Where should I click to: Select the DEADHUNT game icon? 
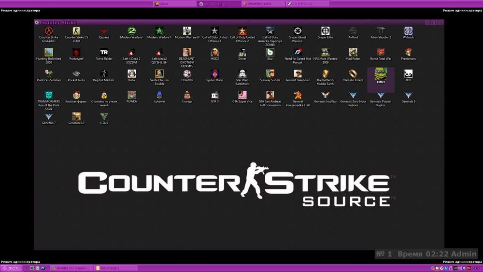[187, 52]
